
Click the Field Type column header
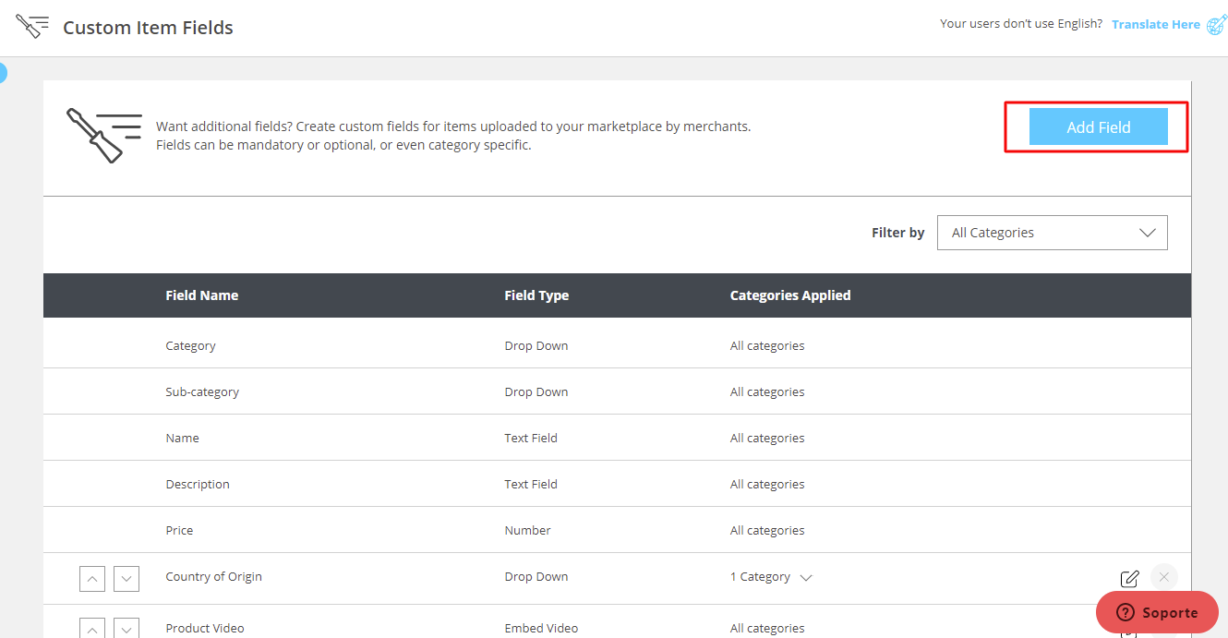click(x=536, y=295)
